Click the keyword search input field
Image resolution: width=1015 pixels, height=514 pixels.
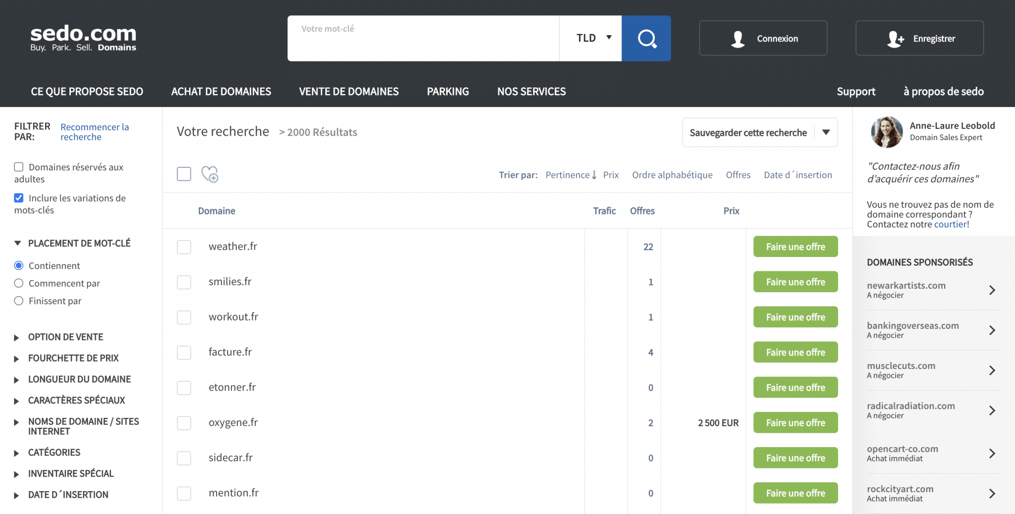(x=423, y=38)
